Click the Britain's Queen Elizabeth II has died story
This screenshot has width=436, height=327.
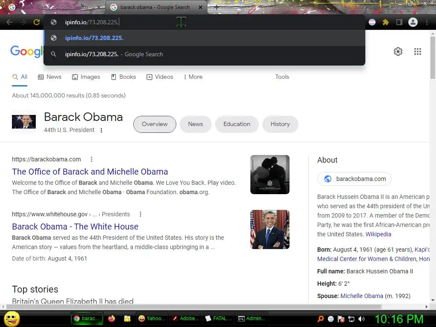pyautogui.click(x=72, y=301)
